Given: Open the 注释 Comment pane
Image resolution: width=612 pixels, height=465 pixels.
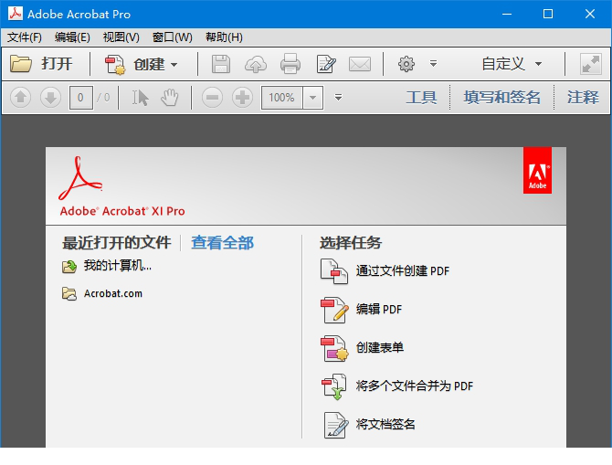Looking at the screenshot, I should click(x=583, y=97).
